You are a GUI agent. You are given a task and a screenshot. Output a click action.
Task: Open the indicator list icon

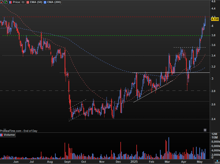[23, 2]
